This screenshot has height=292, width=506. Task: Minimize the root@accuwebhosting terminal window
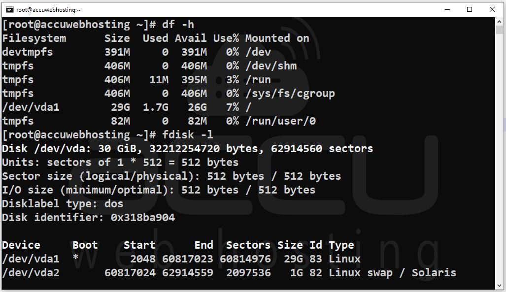[447, 9]
